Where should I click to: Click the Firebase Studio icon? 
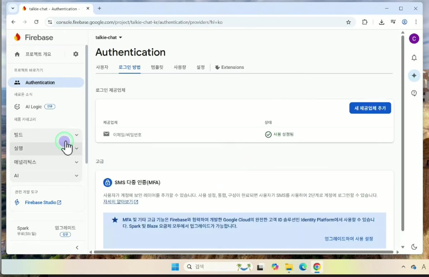point(17,202)
